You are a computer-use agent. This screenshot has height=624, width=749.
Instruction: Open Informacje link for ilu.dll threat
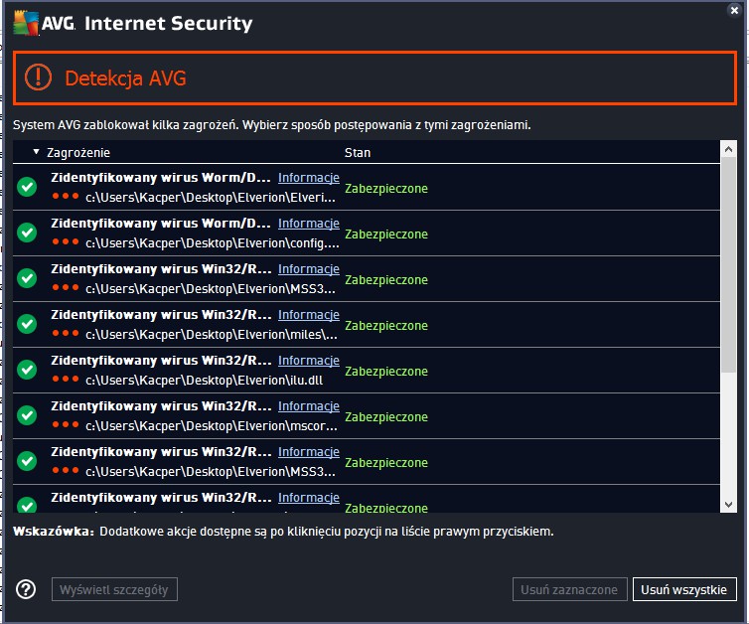coord(309,361)
